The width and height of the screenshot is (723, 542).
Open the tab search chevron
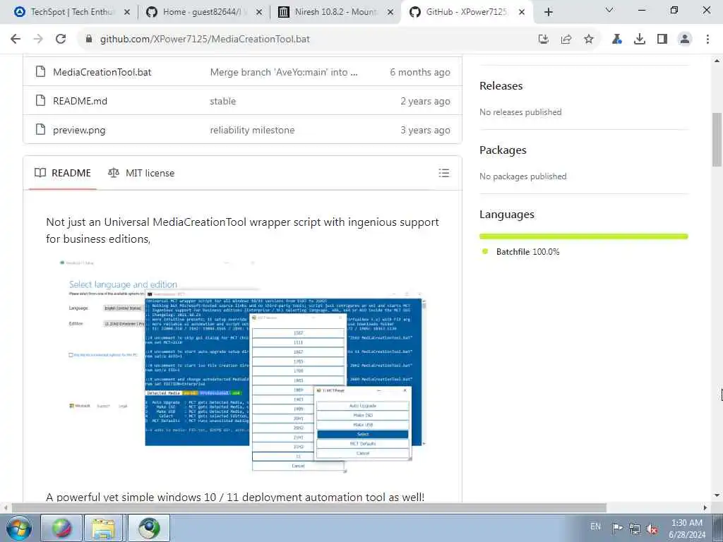pos(609,10)
